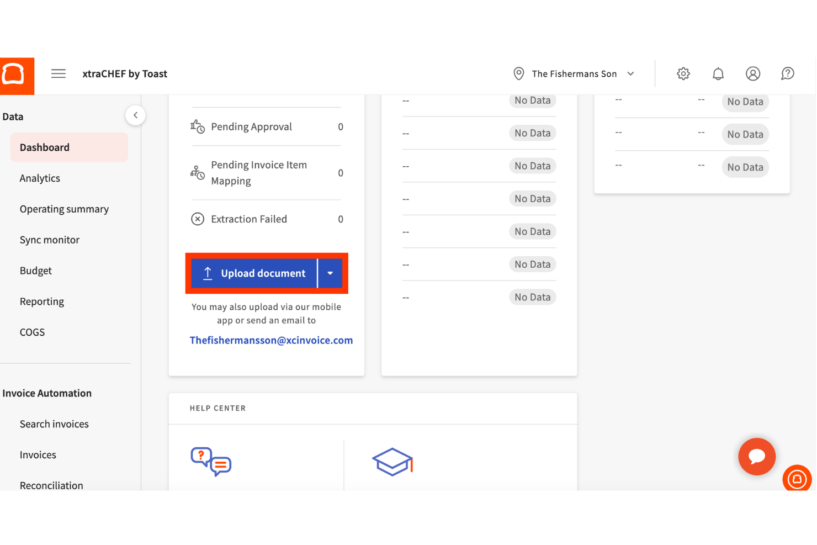Click the Pending Approval icon
This screenshot has height=545, width=817.
[x=198, y=126]
